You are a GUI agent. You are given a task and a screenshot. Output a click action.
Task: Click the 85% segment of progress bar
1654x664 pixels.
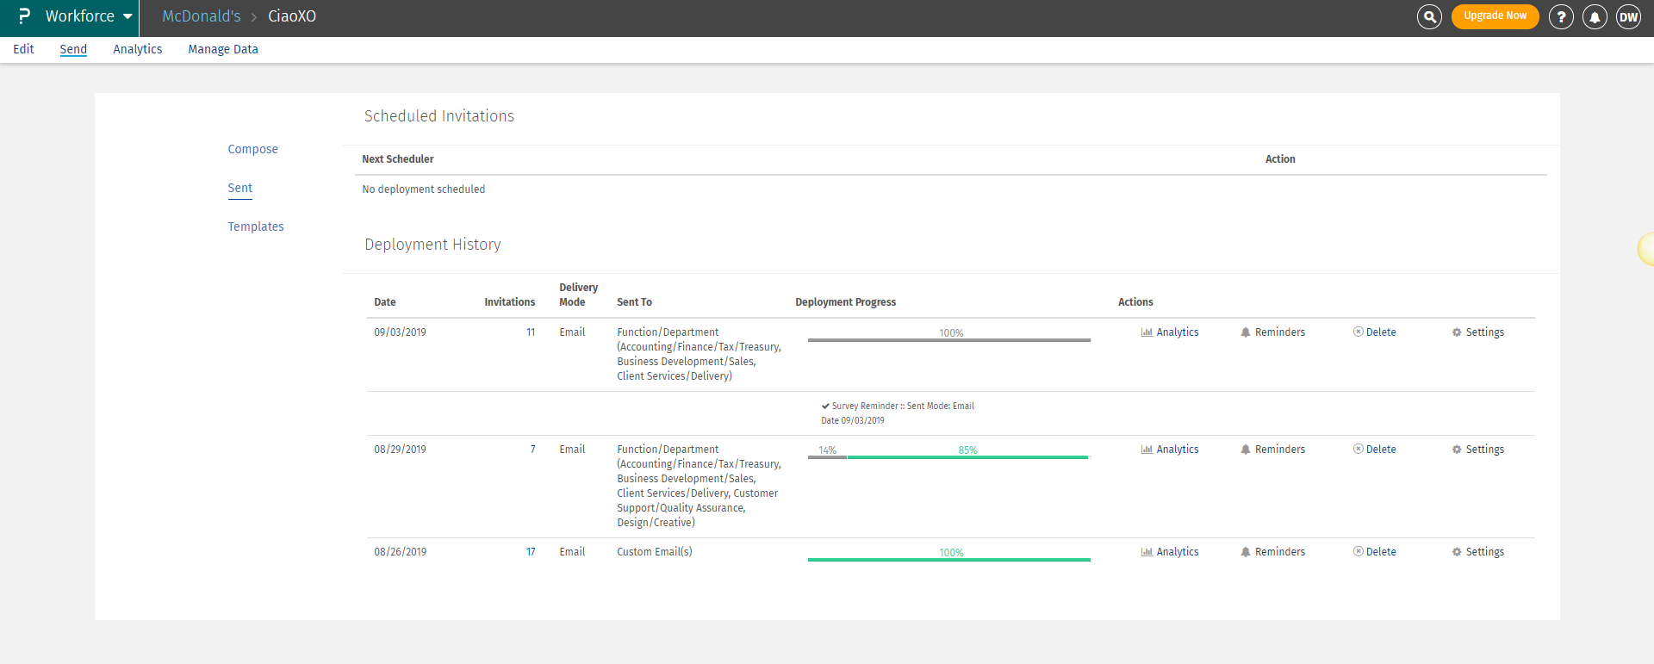967,456
